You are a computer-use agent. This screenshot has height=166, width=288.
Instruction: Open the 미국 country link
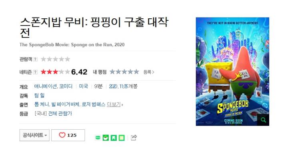84,86
